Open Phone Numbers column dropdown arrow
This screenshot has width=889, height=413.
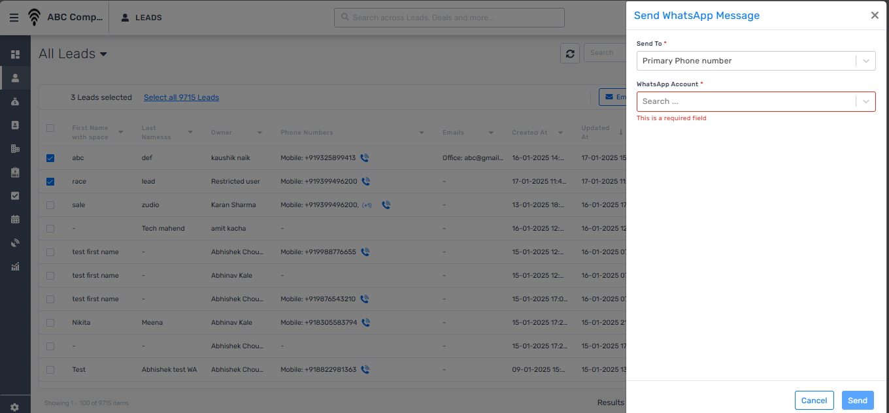click(422, 133)
